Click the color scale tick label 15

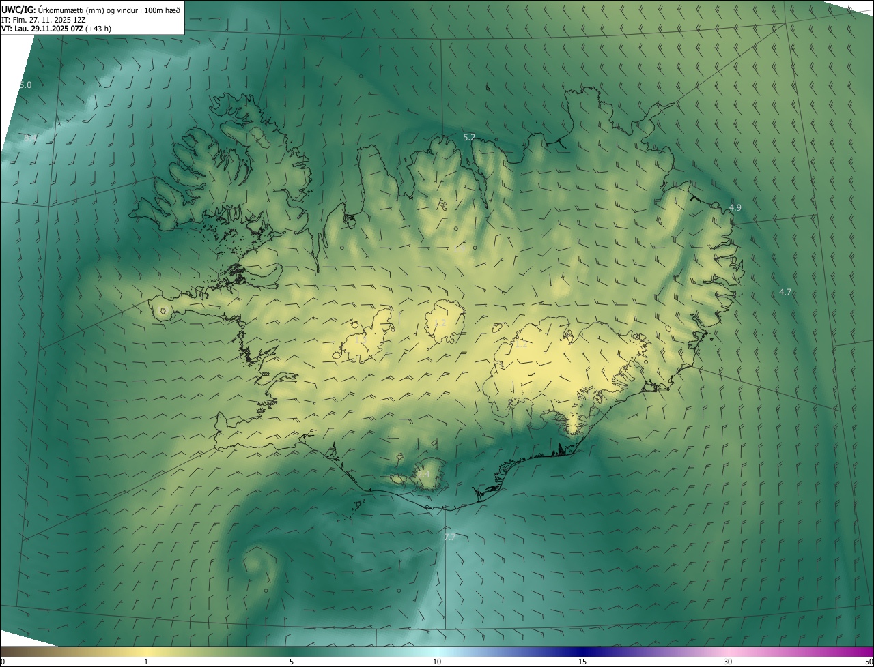582,662
